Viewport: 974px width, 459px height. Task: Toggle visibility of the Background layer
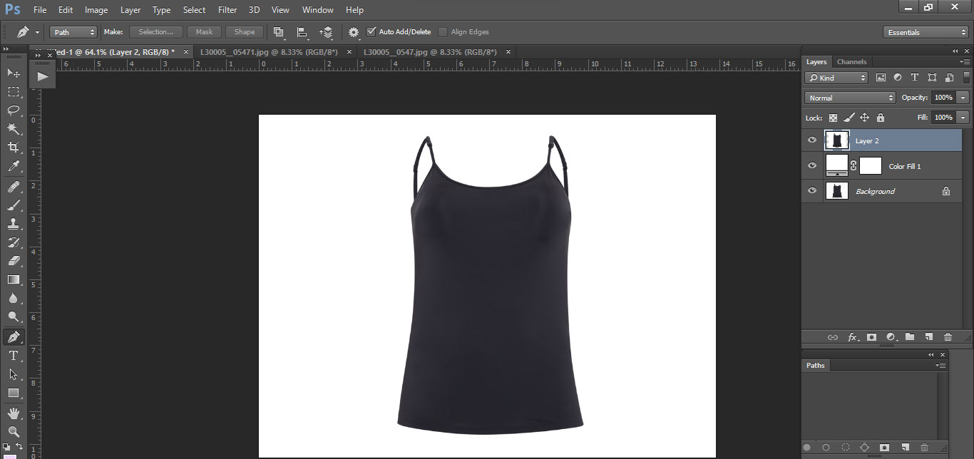(812, 191)
